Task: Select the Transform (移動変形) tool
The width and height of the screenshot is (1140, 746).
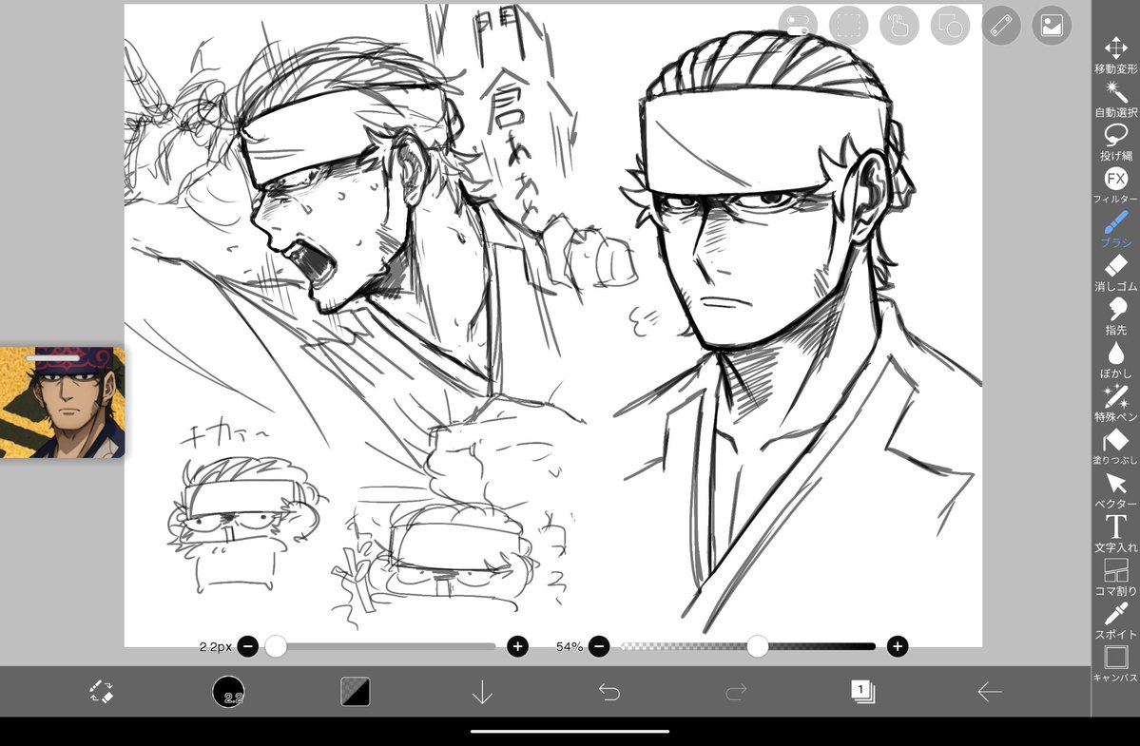Action: pyautogui.click(x=1115, y=55)
